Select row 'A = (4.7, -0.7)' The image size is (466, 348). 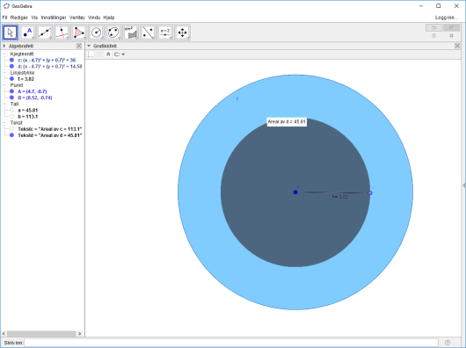pos(33,91)
